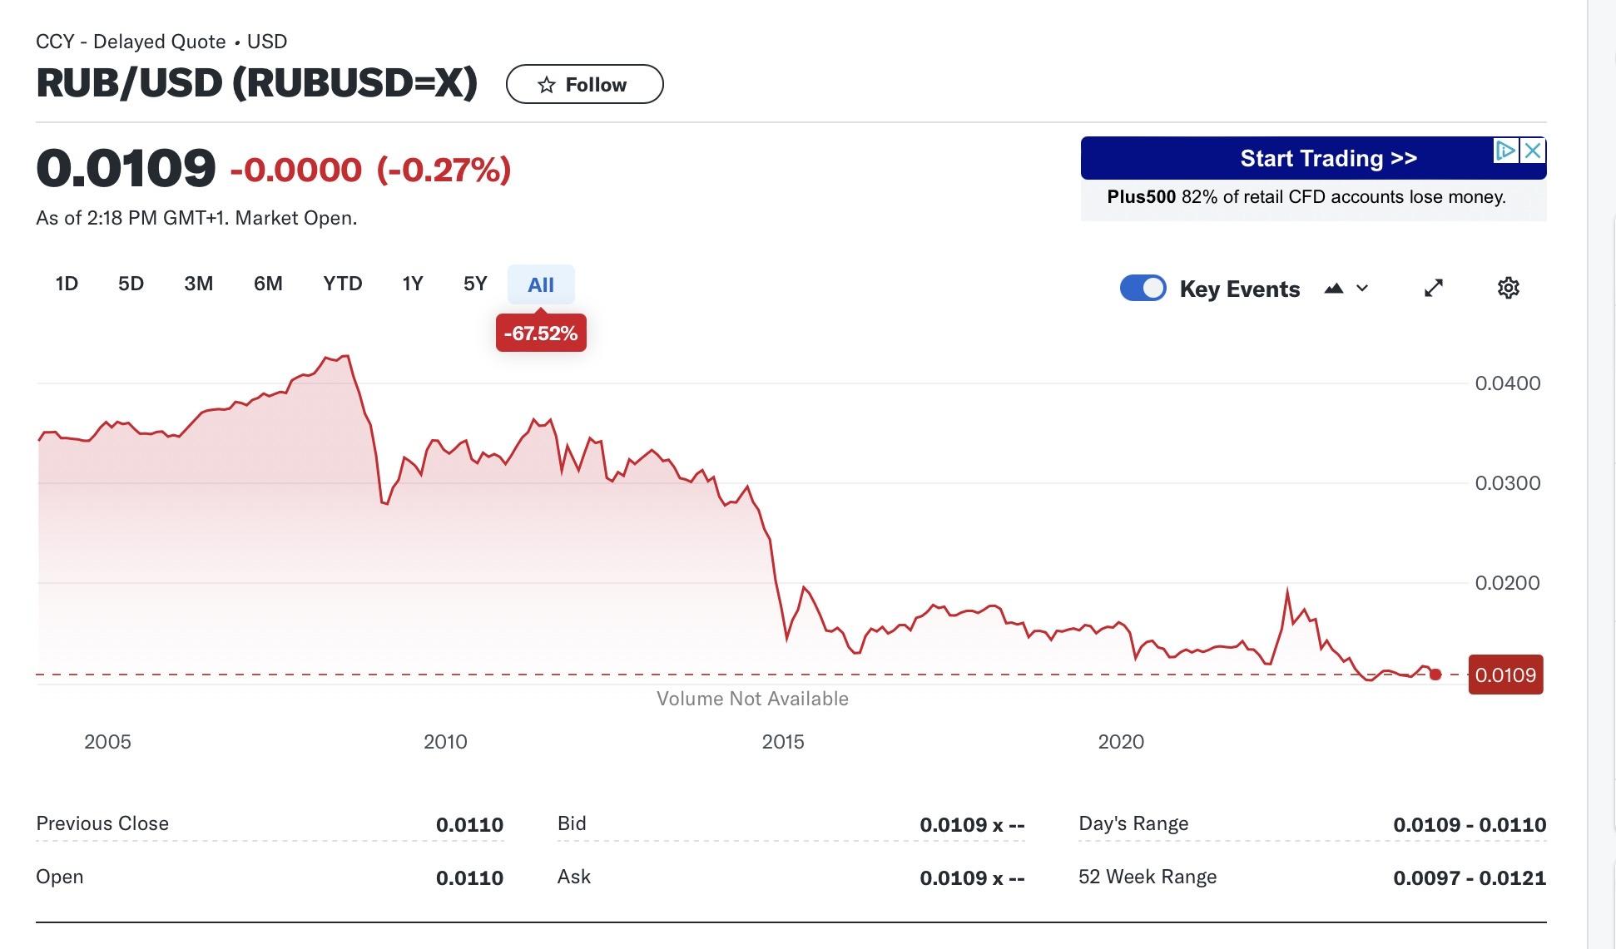1616x949 pixels.
Task: Close the ad with X icon
Action: [x=1533, y=151]
